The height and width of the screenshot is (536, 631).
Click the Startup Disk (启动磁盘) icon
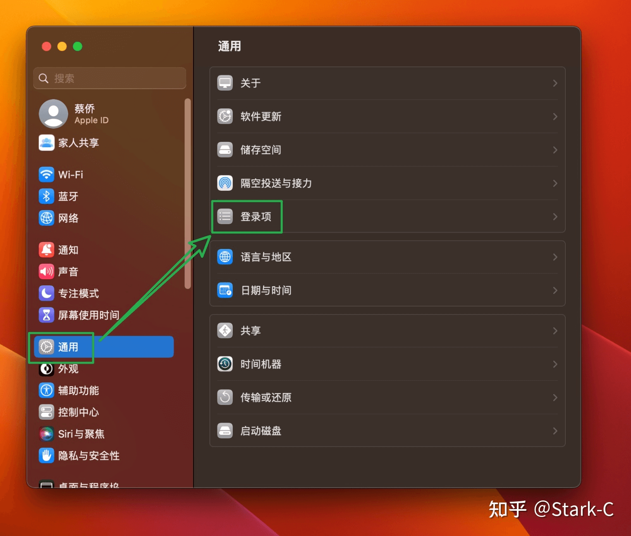tap(225, 431)
